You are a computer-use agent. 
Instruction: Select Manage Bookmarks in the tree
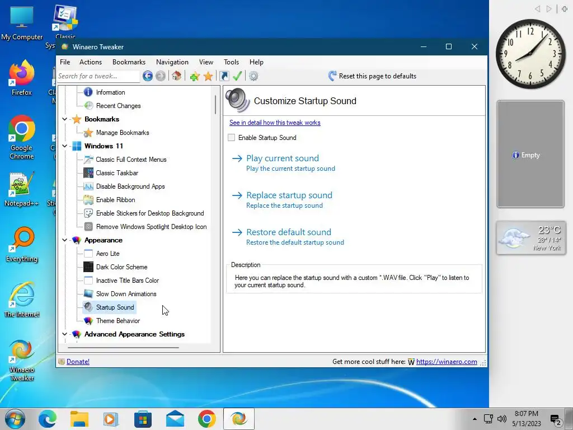123,133
